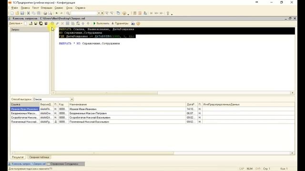Click the result table horizontal scrollbar
The width and height of the screenshot is (305, 171).
point(94,153)
